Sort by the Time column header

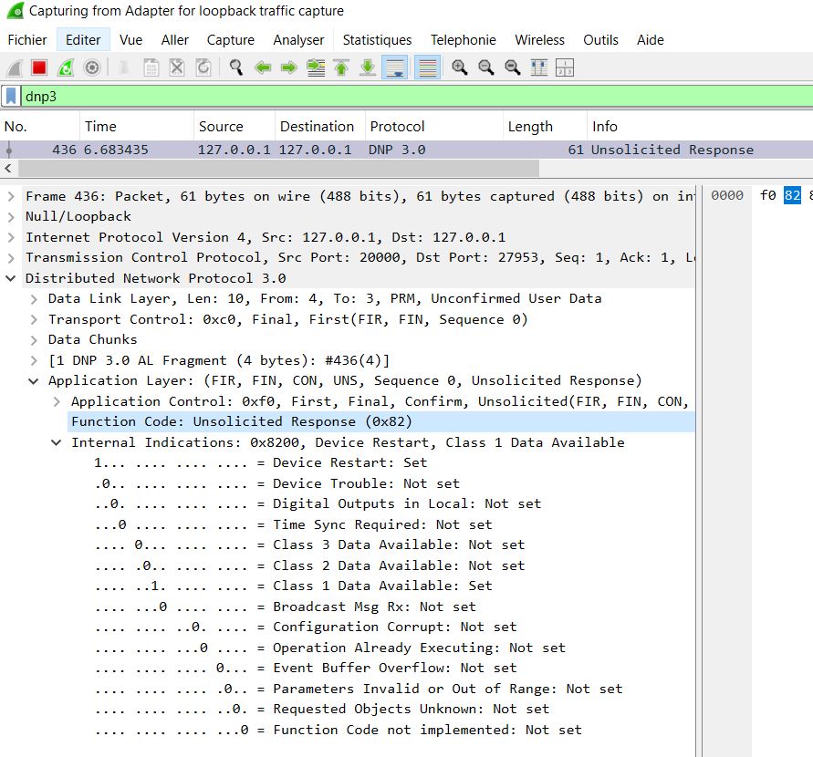tap(137, 127)
